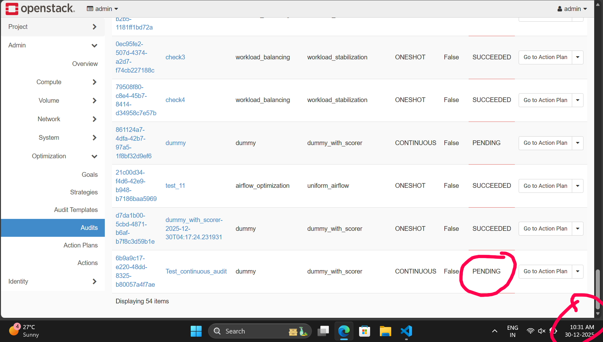Click the page vertical scrollbar thumb
The height and width of the screenshot is (342, 603).
598,289
